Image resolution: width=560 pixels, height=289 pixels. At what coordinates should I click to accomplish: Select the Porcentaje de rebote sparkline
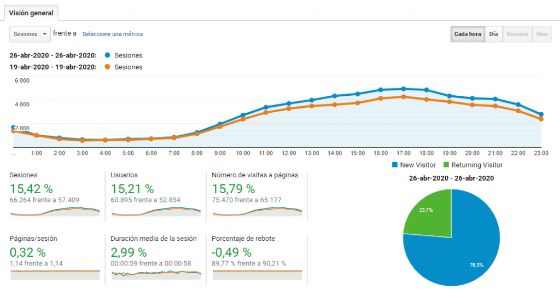click(257, 275)
